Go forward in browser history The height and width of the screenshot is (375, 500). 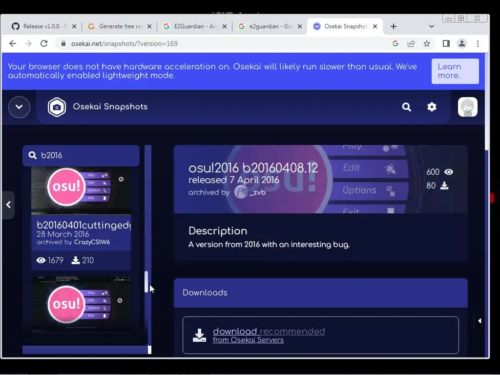28,43
